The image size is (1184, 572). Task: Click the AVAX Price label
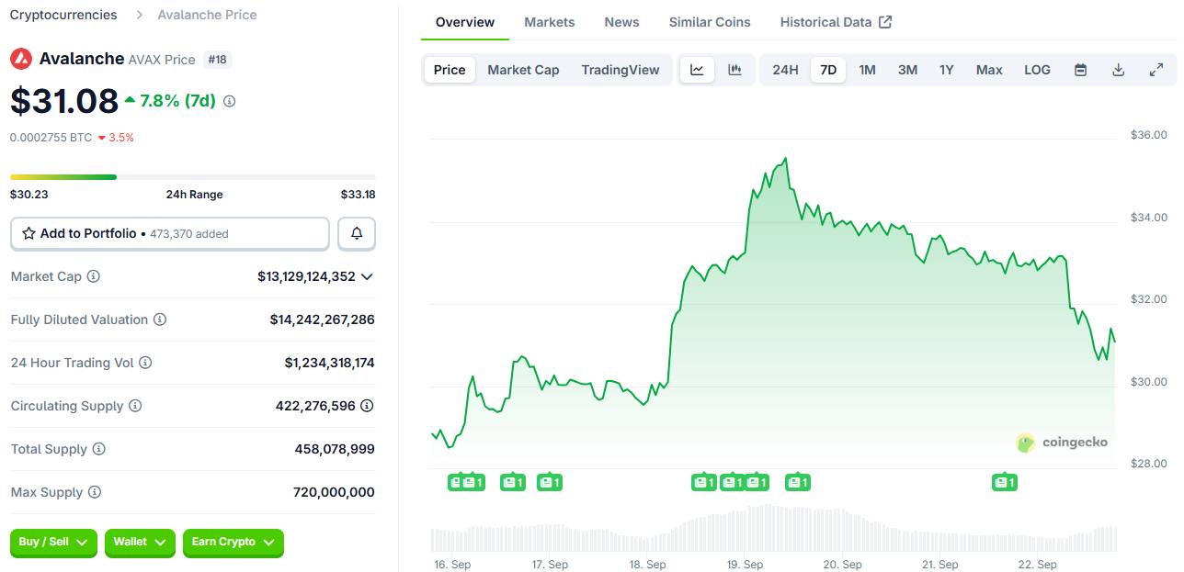point(162,60)
